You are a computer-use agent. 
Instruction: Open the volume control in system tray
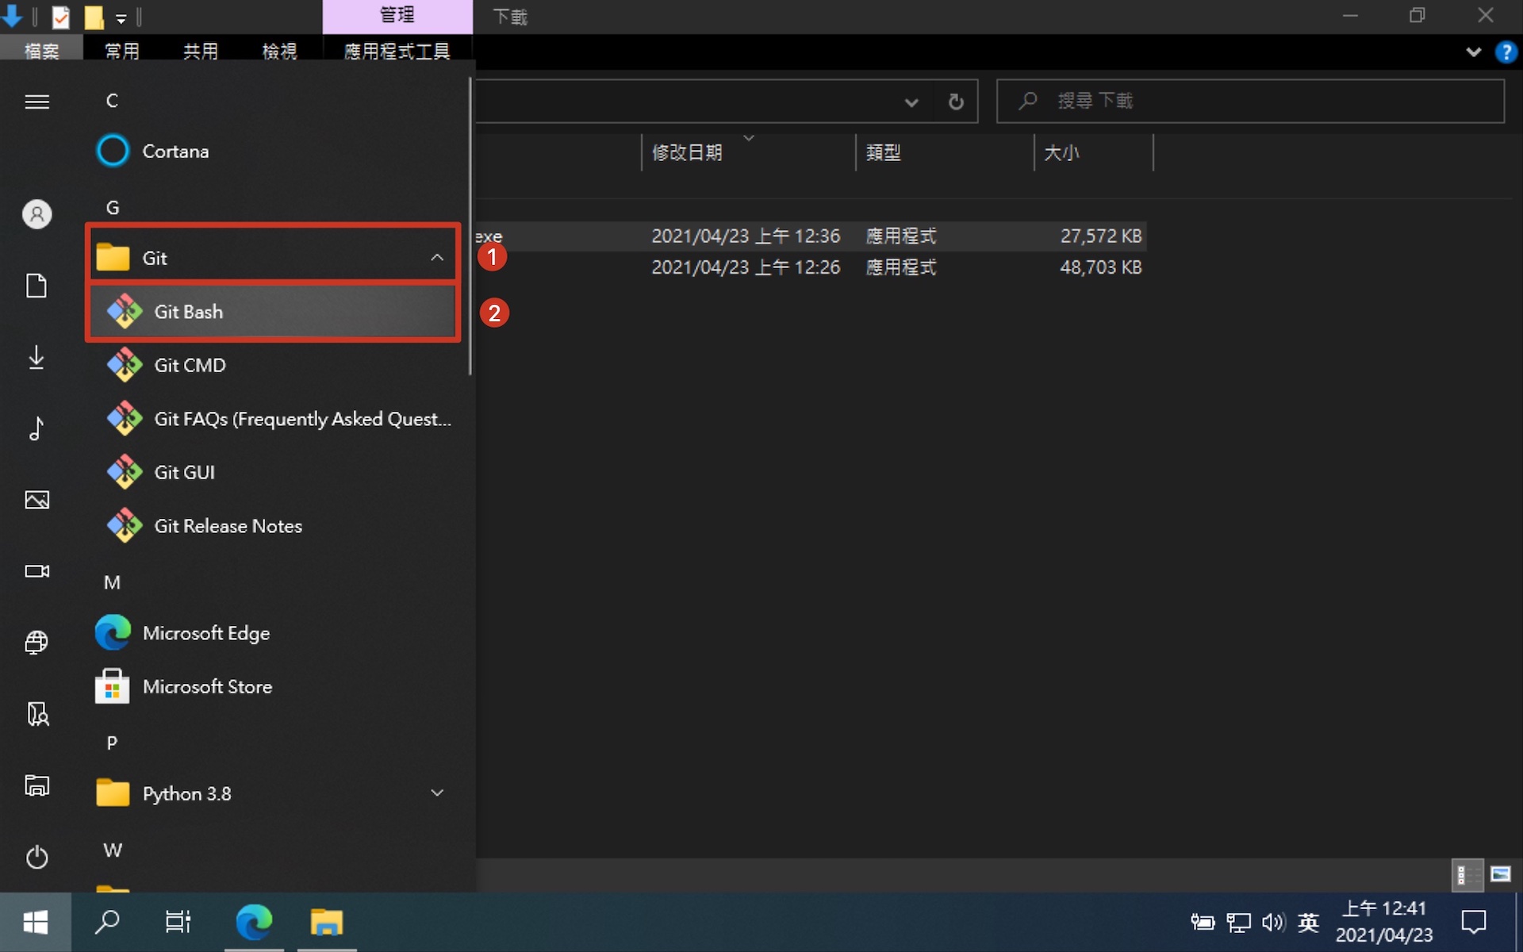click(1273, 922)
